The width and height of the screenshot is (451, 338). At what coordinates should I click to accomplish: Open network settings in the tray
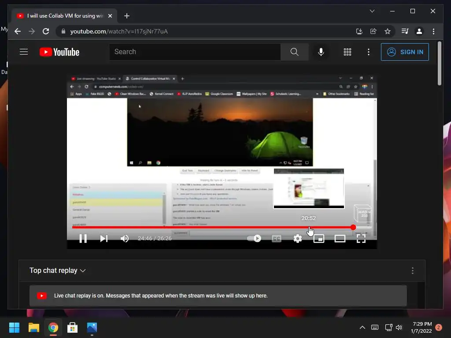pos(388,327)
